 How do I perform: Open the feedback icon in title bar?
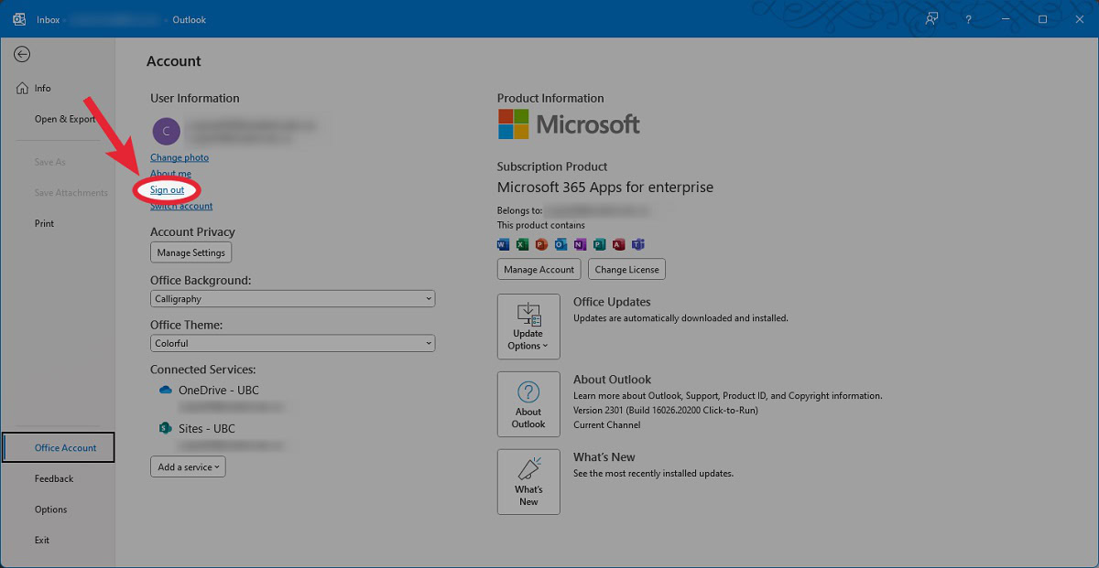(x=932, y=19)
